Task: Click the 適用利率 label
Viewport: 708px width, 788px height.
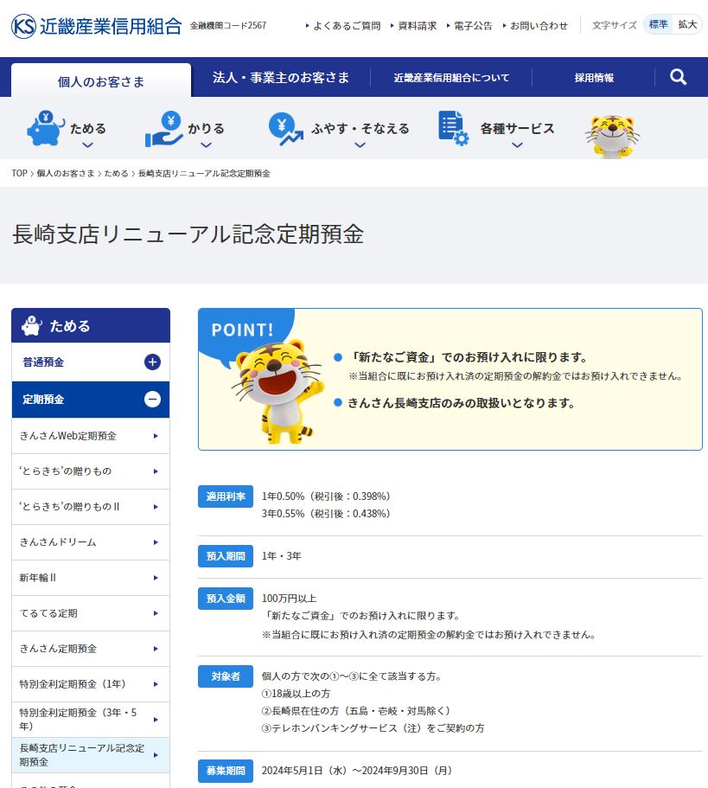Action: pos(226,497)
